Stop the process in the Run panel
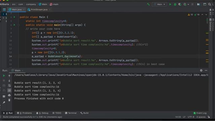215x121 pixels. [4, 81]
